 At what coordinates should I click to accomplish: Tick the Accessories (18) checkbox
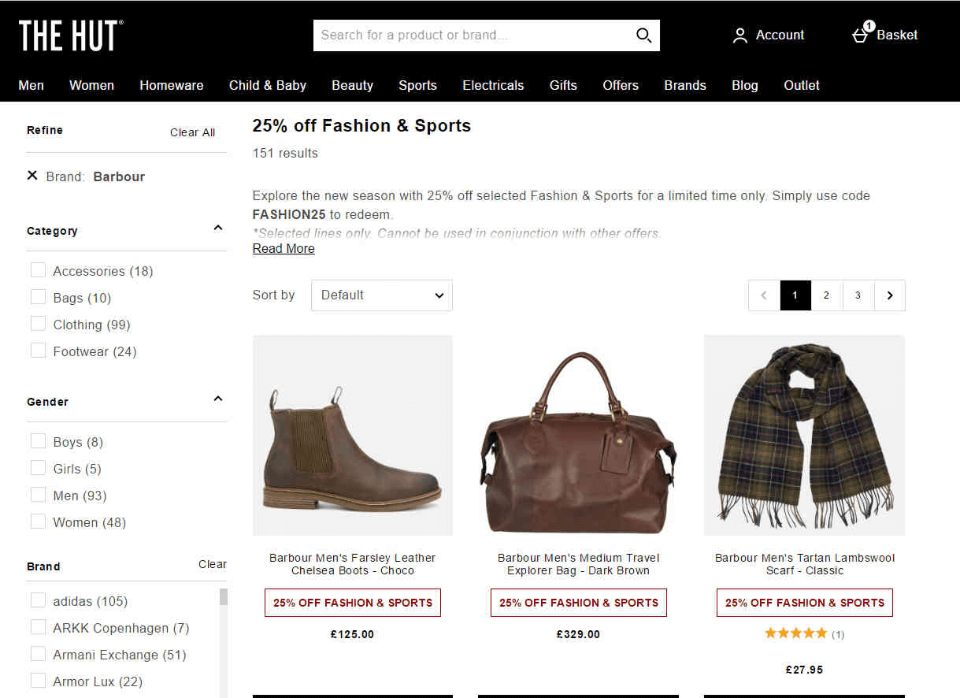(x=38, y=270)
